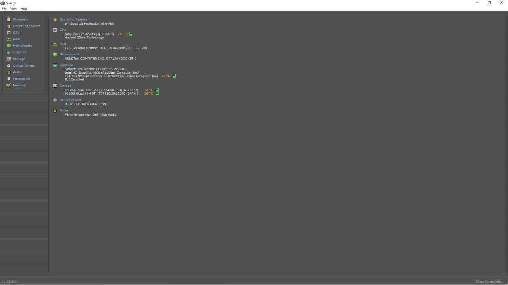508x285 pixels.
Task: Open the Summary section icon in sidebar
Action: (9, 19)
